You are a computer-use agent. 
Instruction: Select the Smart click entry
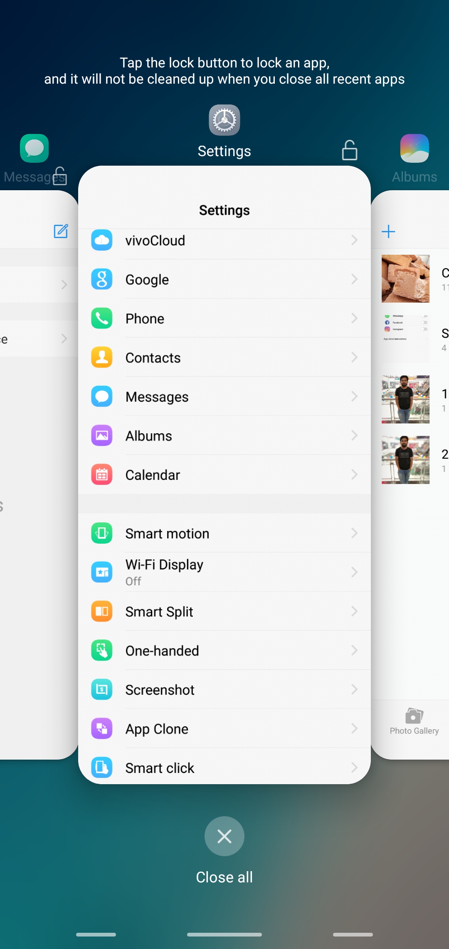(x=224, y=766)
